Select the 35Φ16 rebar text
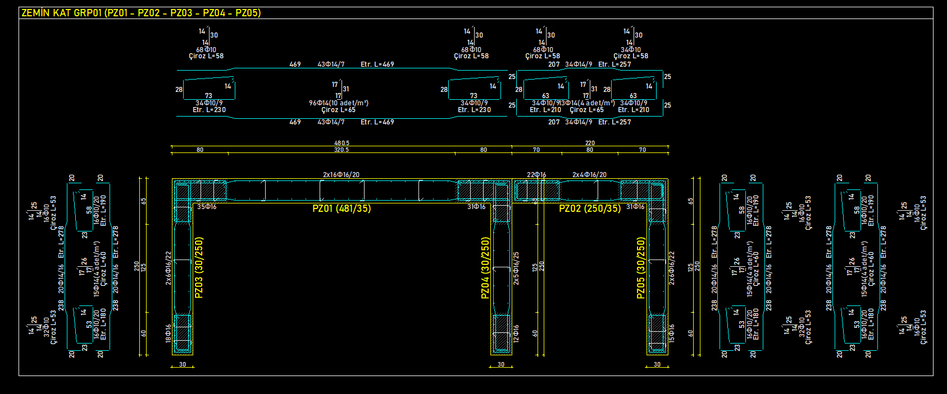Screen dimensions: 947x394 (207, 207)
